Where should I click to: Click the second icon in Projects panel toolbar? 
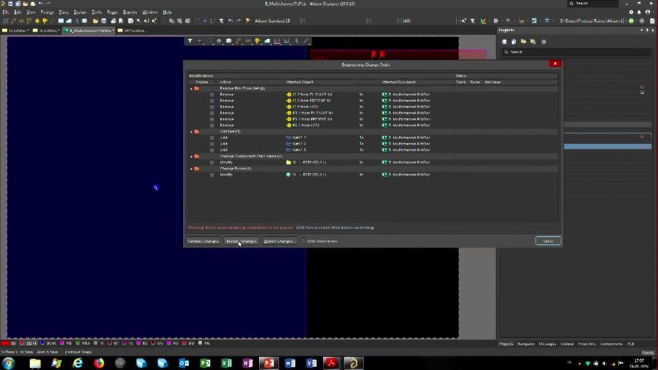514,42
